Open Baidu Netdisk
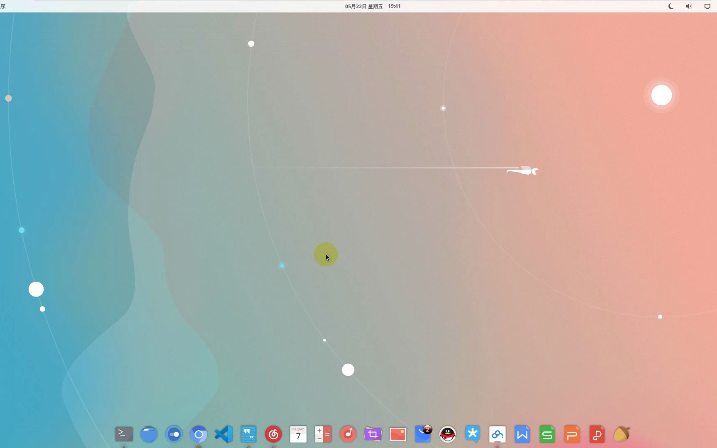This screenshot has height=448, width=717. [x=497, y=434]
